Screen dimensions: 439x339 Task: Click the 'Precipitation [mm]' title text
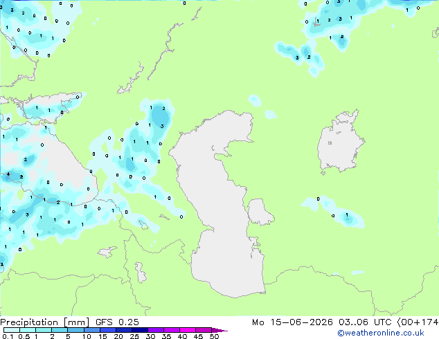tap(44, 322)
